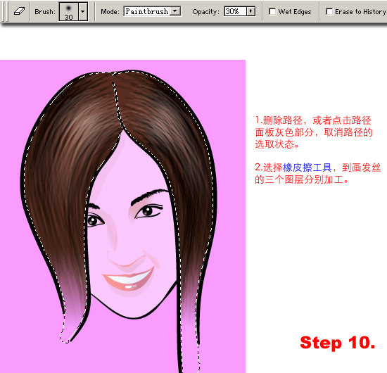Click the options bar gripper handle
Viewport: 387px width, 373px height.
(x=6, y=11)
